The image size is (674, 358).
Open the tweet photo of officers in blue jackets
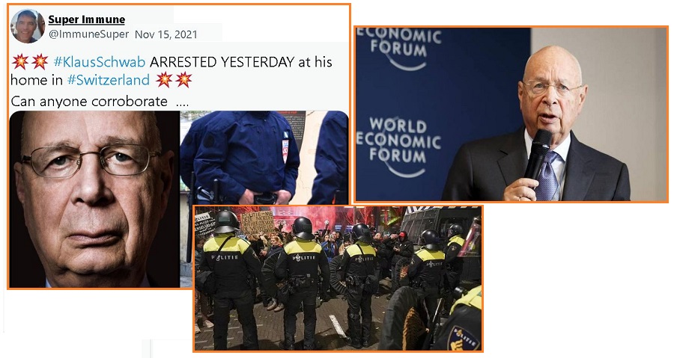[x=264, y=158]
